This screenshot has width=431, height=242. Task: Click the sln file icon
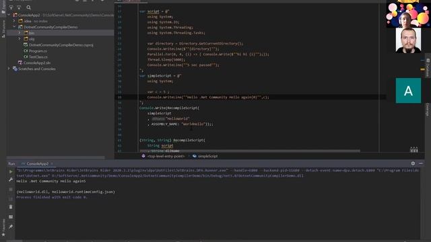click(20, 63)
